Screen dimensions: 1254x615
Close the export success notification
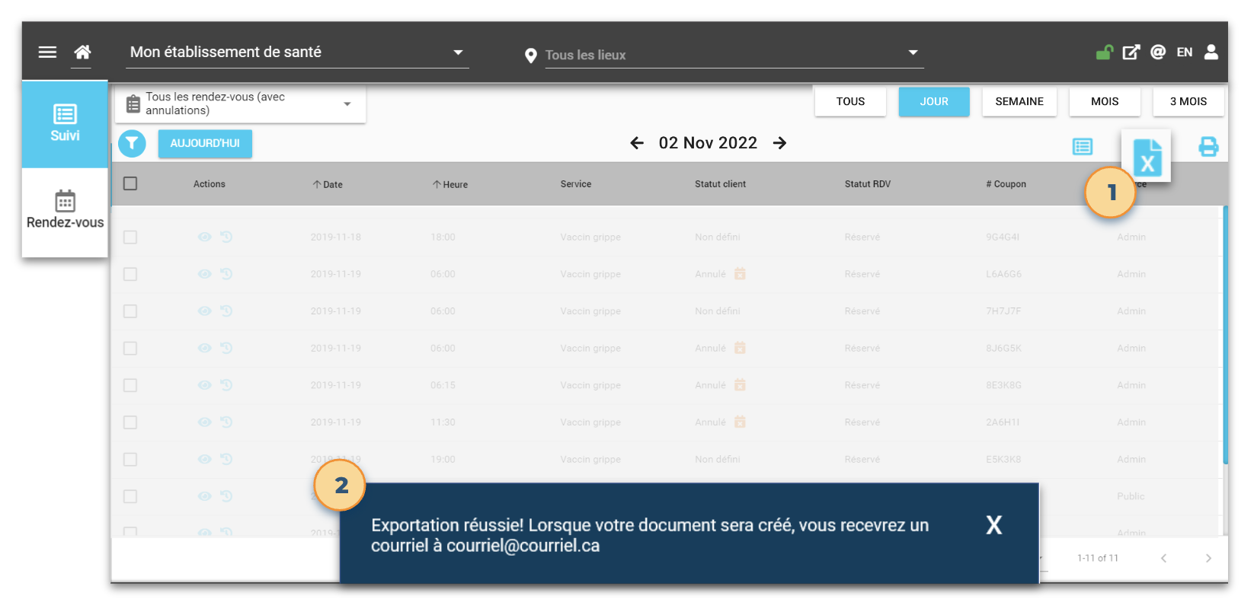point(994,525)
